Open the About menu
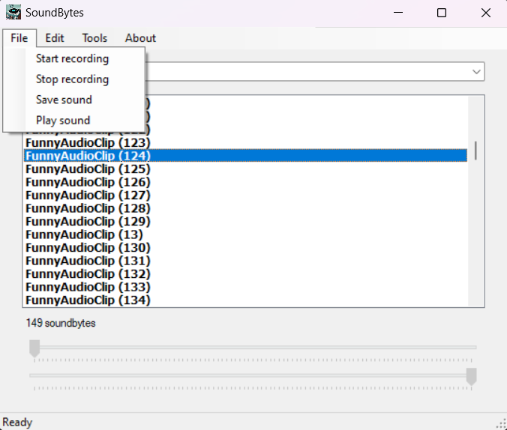507x430 pixels. point(140,38)
